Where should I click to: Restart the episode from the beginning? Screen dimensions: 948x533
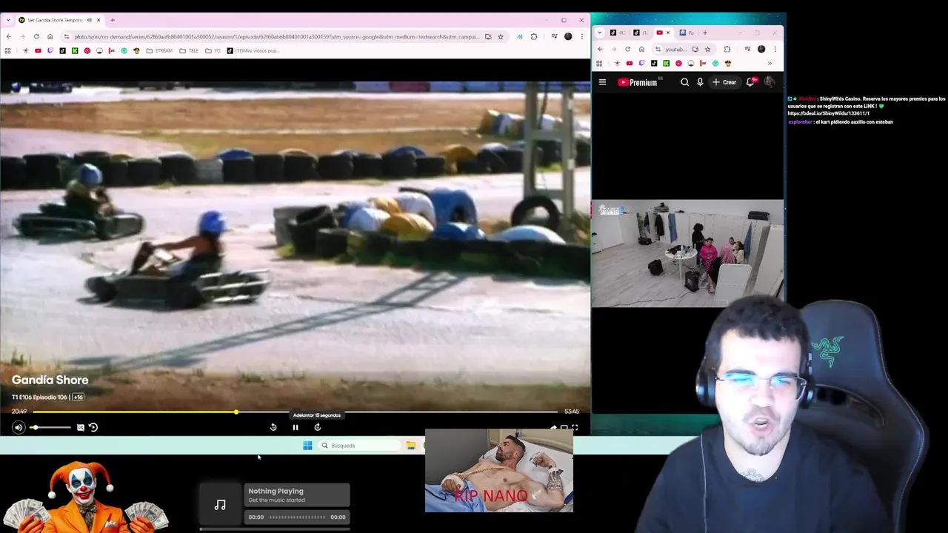[93, 427]
